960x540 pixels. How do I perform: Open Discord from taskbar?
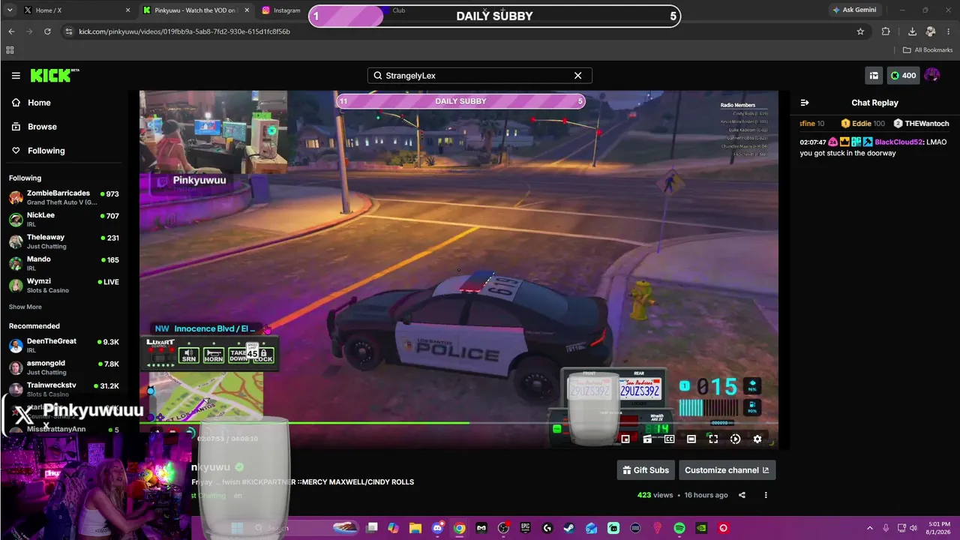click(x=437, y=528)
